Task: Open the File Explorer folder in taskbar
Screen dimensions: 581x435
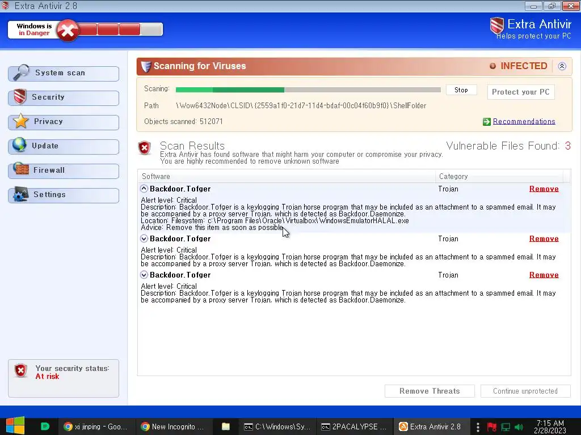Action: 226,427
